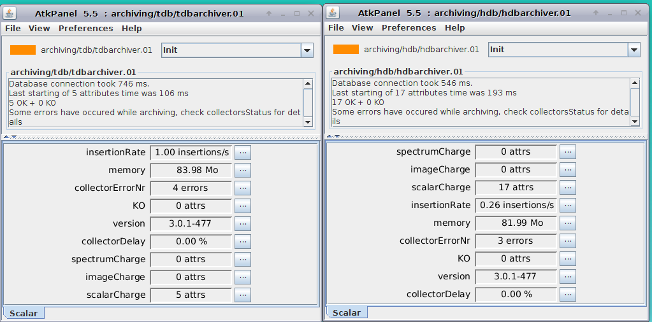
Task: Click the hdbarchiver version value field
Action: pos(516,276)
